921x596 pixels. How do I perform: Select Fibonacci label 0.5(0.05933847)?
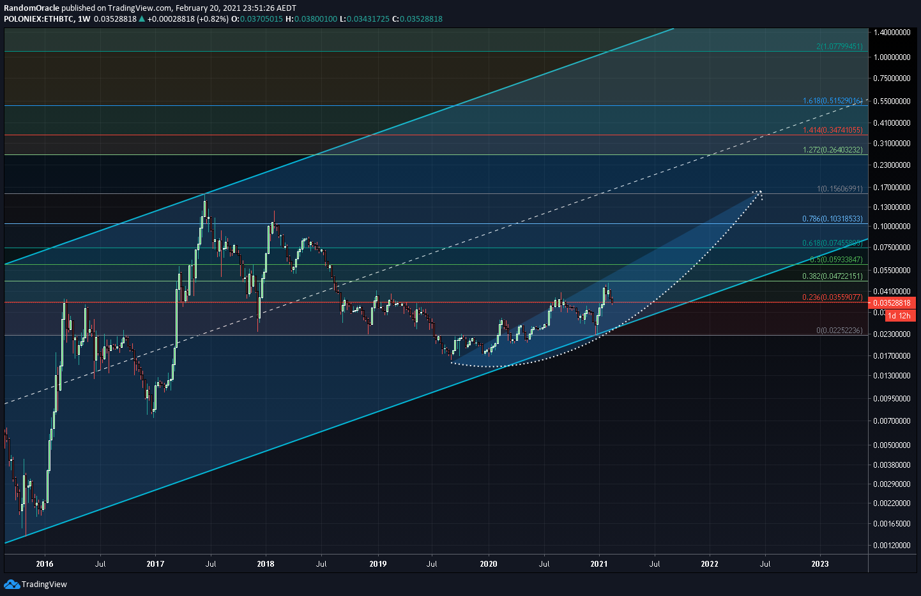836,260
